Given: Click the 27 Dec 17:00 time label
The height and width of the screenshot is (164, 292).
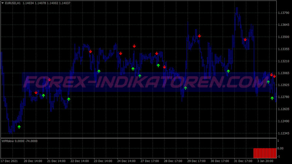Looking at the screenshot, I should 150,161.
